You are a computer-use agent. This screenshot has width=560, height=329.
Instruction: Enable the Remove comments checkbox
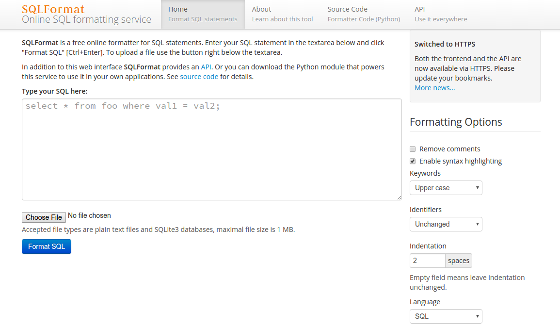point(413,149)
